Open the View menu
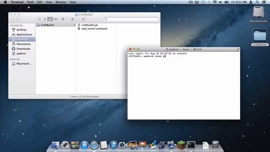This screenshot has height=152, width=270. click(x=49, y=2)
